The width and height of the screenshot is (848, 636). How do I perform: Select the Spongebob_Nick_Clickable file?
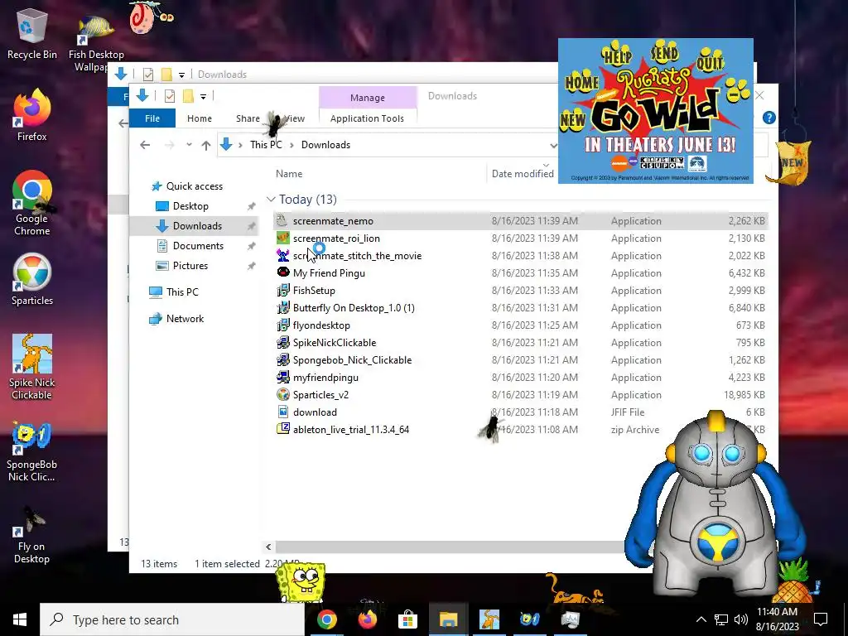352,360
